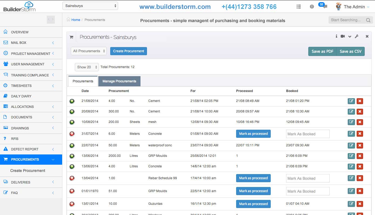Click red status light for Guzuntas row
Image resolution: width=375 pixels, height=215 pixels.
[x=72, y=204]
